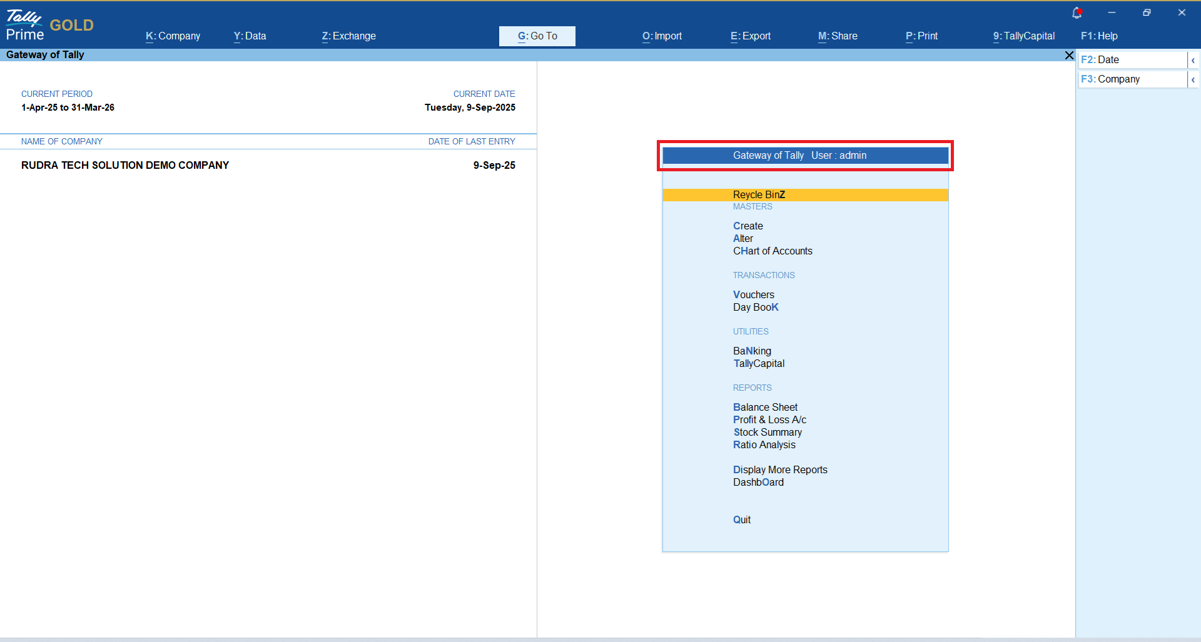1201x642 pixels.
Task: Click the Tally Prime logo
Action: pyautogui.click(x=25, y=25)
